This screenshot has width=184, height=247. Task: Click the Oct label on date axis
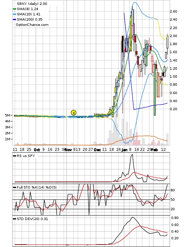[x=37, y=150]
